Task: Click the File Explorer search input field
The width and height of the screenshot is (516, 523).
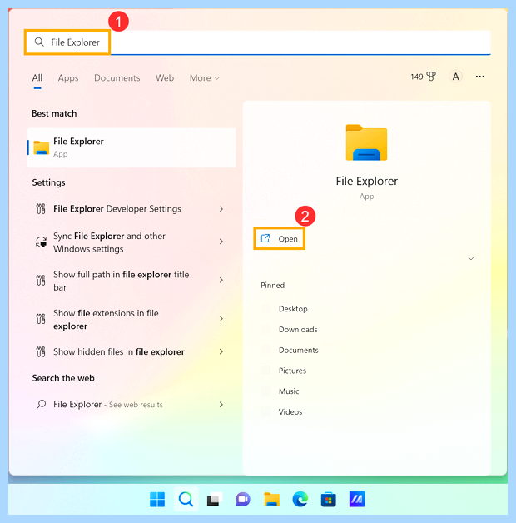Action: [257, 42]
